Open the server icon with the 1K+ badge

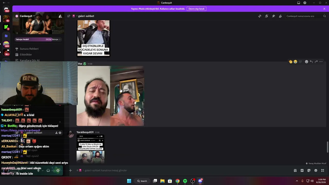point(6,53)
